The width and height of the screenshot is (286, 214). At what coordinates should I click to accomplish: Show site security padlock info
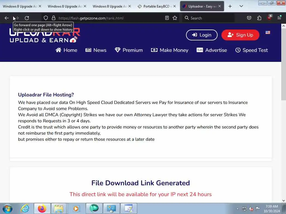click(x=53, y=18)
